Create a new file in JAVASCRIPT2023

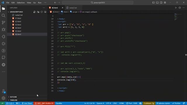coord(34,12)
